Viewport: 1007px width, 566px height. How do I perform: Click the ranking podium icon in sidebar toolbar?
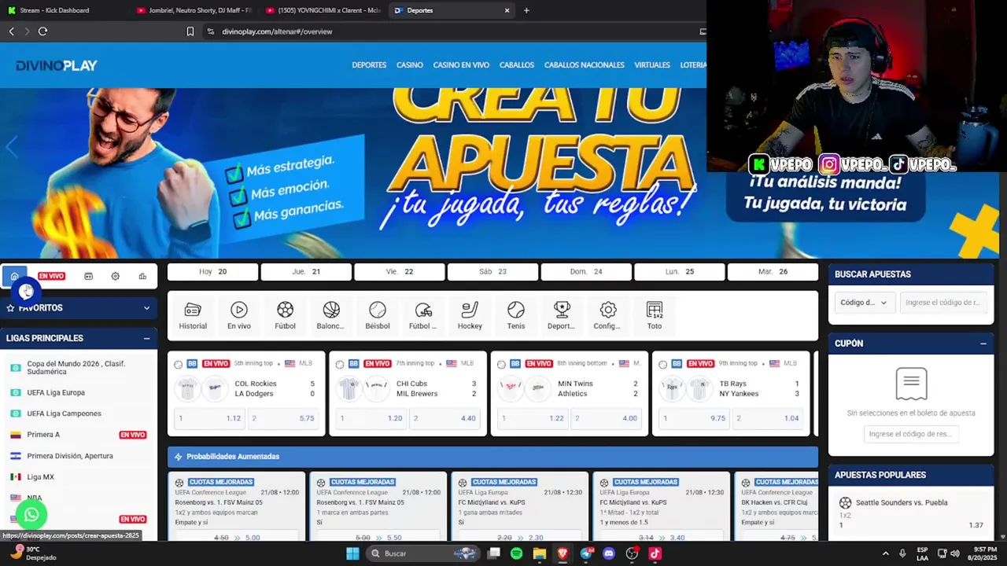[x=142, y=276]
